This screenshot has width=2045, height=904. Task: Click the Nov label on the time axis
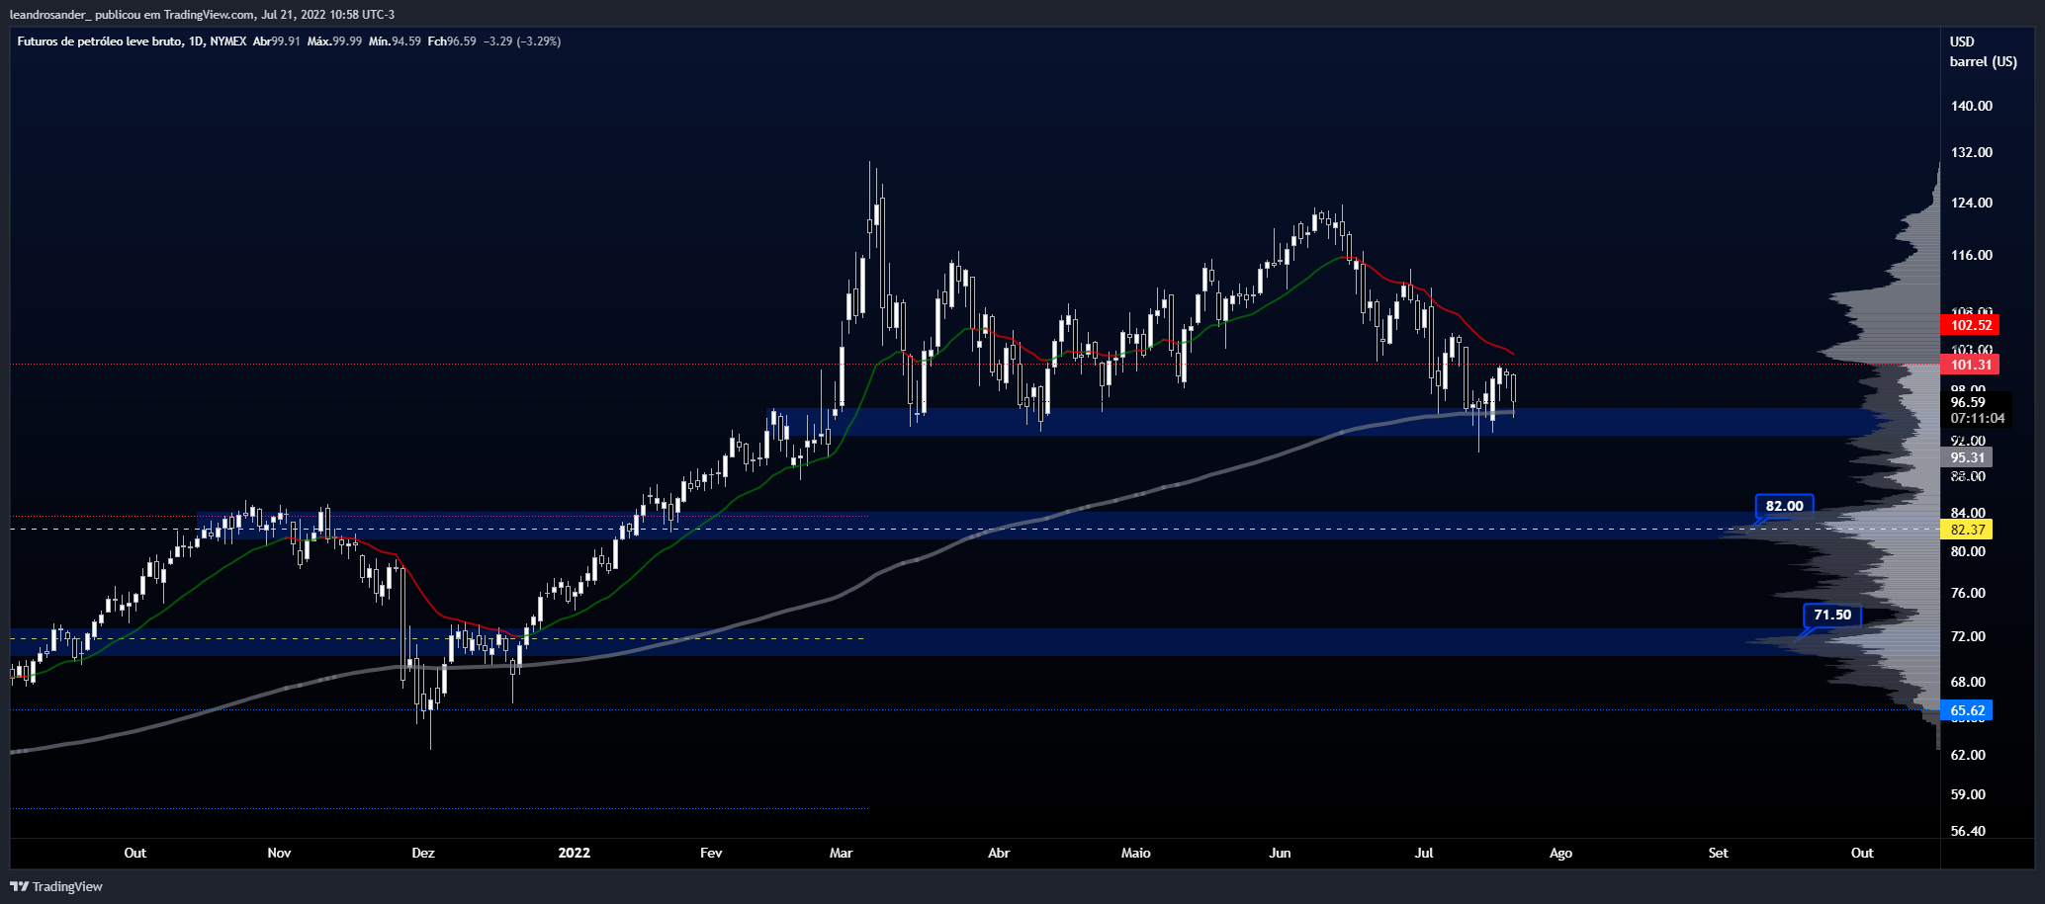[x=279, y=853]
